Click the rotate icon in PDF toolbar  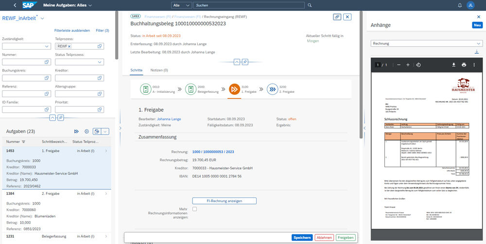click(418, 65)
